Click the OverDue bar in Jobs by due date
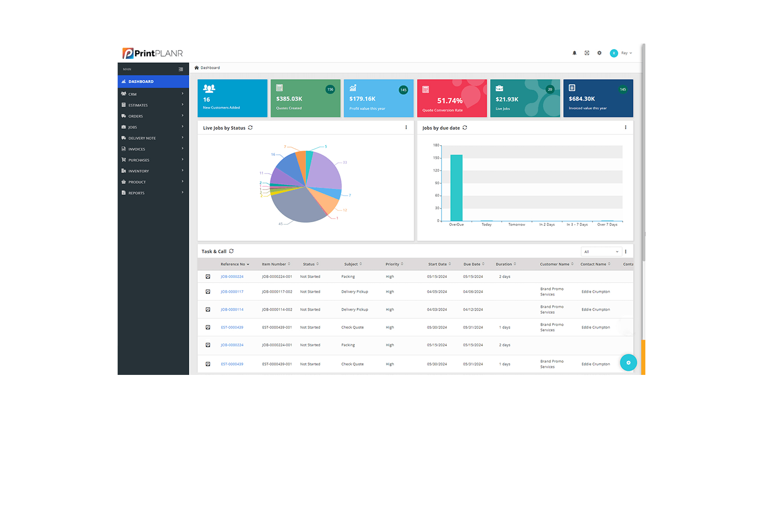This screenshot has height=522, width=764. pyautogui.click(x=456, y=186)
